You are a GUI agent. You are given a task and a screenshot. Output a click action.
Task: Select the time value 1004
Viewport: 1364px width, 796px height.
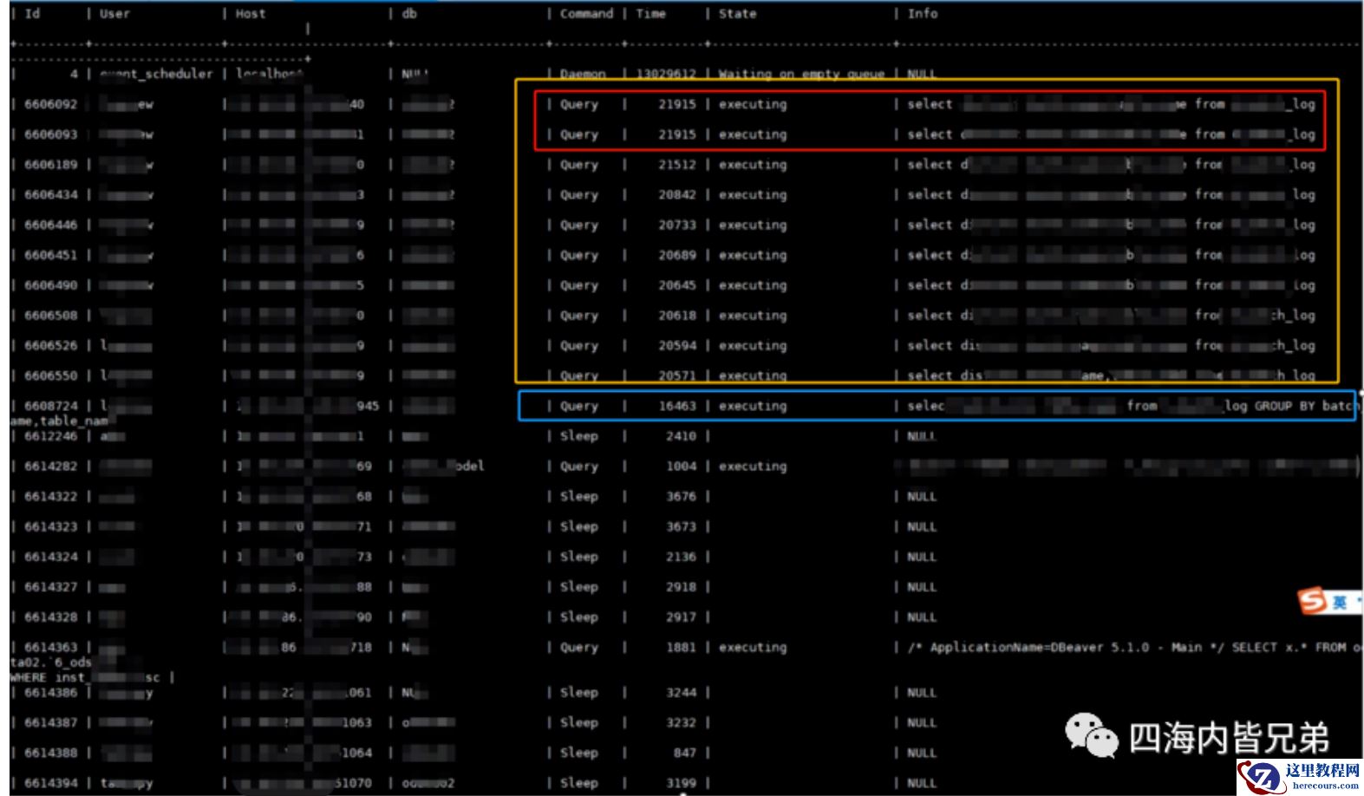681,467
